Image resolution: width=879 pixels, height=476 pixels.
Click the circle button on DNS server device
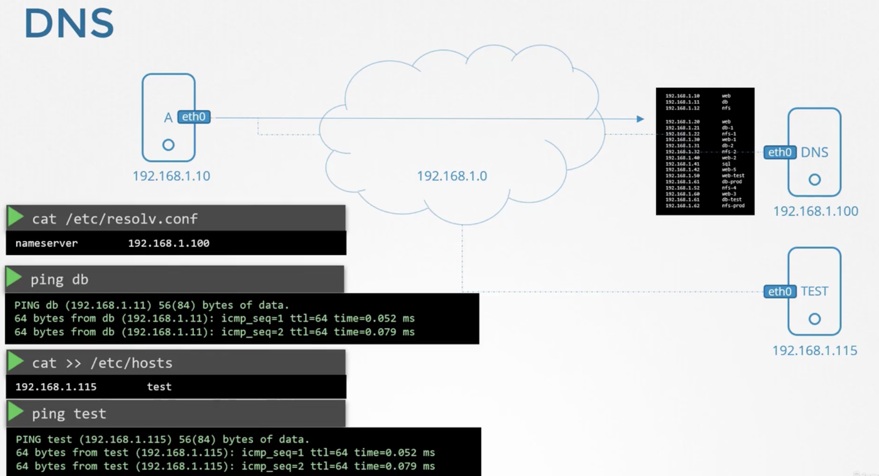pyautogui.click(x=814, y=180)
